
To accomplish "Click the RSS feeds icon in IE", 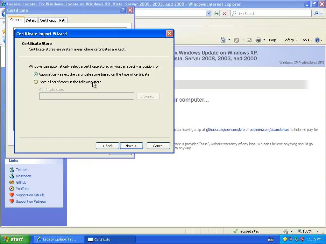I will coord(237,40).
